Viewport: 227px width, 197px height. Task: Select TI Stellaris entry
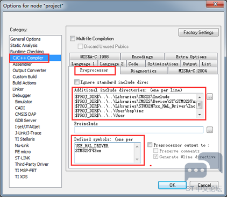click(x=25, y=139)
